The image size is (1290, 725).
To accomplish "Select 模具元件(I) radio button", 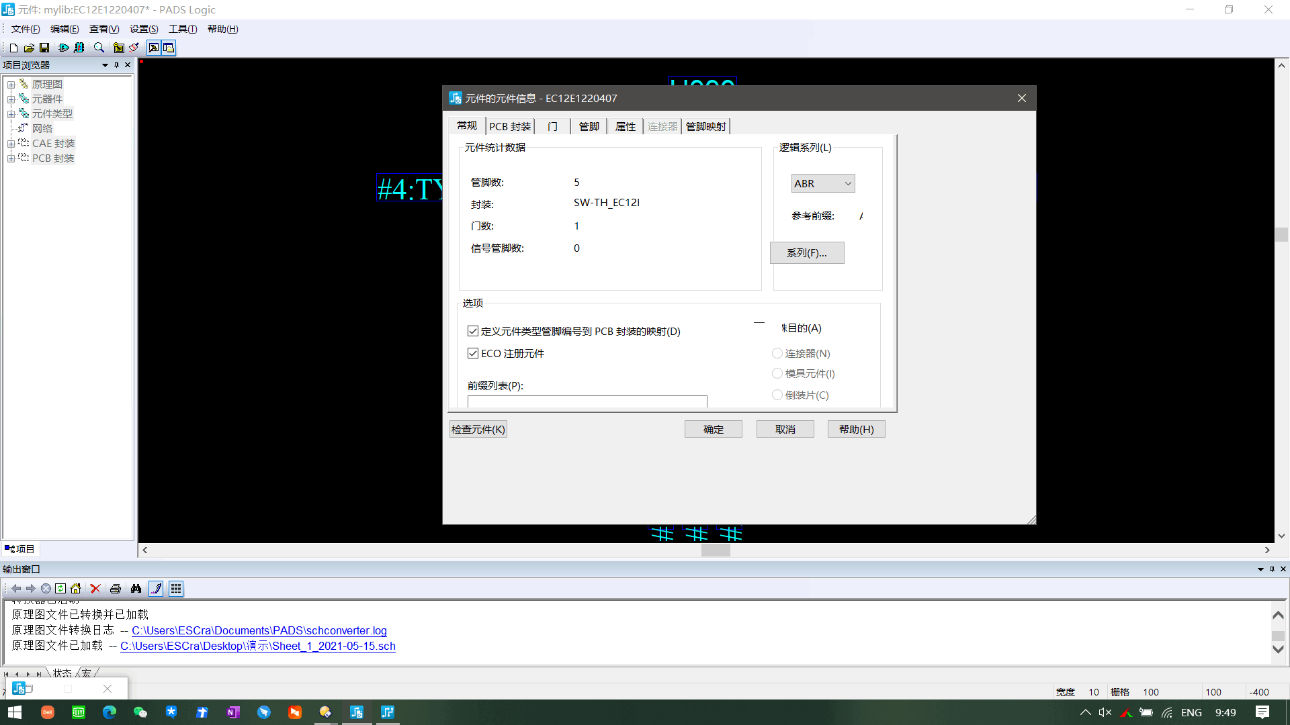I will pos(777,374).
